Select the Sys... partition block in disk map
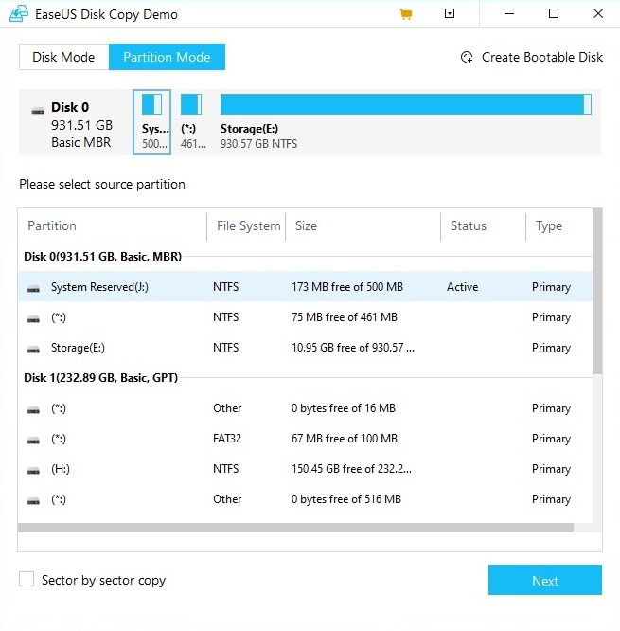Viewport: 620px width, 631px height. click(x=152, y=122)
